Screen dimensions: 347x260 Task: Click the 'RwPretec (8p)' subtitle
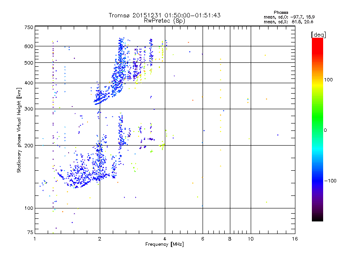point(164,21)
